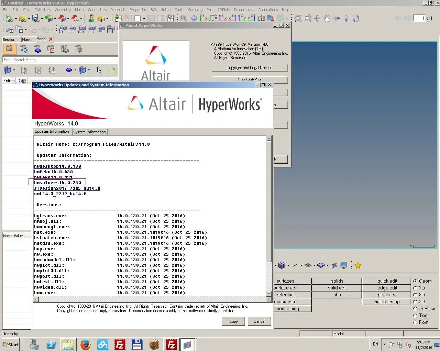Viewport: 440px width, 352px height.
Task: Click the zoom fit magnifier icon
Action: (x=184, y=18)
